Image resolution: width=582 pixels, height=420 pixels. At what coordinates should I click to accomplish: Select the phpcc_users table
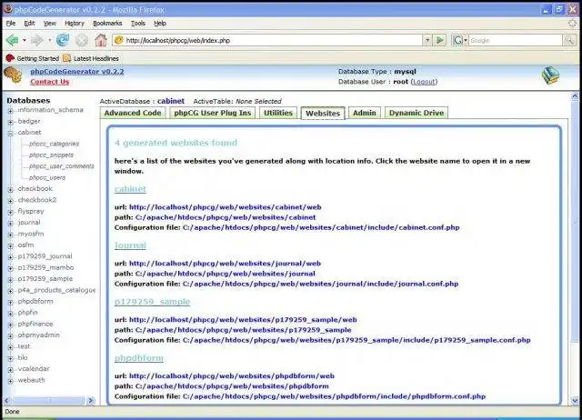click(47, 177)
